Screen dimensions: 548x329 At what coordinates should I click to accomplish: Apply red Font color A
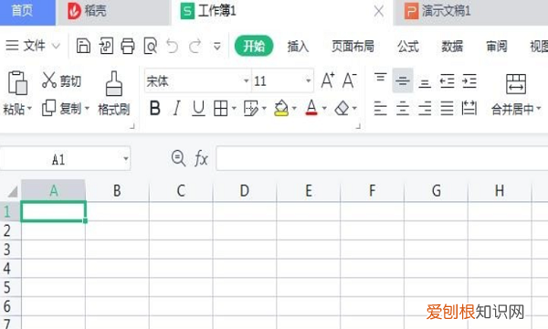click(x=311, y=108)
